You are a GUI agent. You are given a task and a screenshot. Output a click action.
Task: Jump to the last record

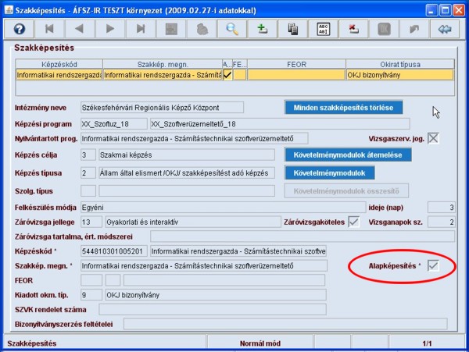pos(140,29)
